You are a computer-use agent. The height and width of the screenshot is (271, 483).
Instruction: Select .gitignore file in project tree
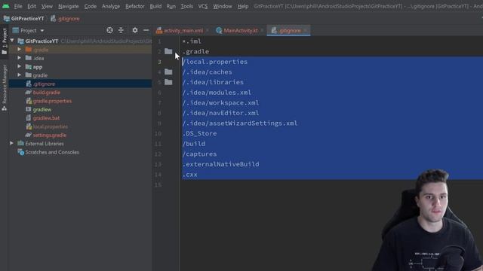pyautogui.click(x=44, y=84)
